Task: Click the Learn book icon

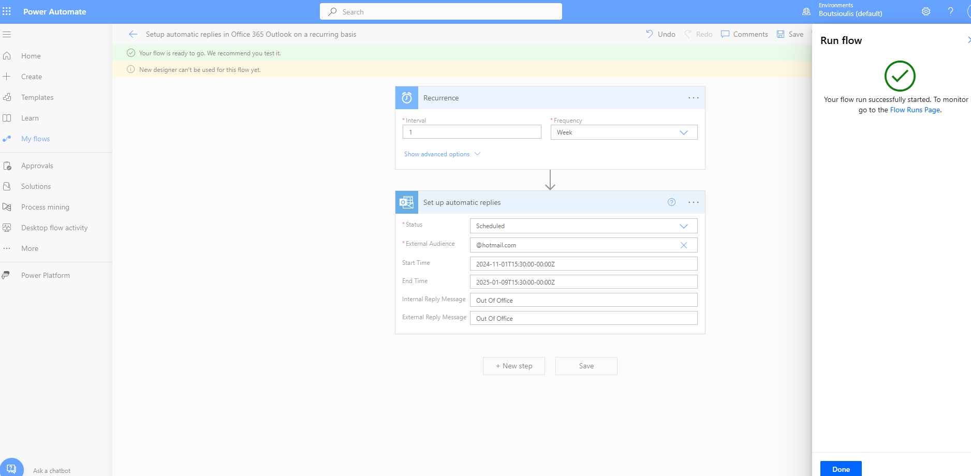Action: 7,118
